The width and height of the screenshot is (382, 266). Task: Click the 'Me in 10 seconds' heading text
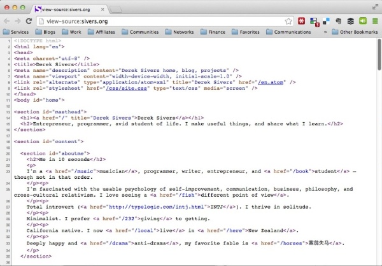[64, 159]
